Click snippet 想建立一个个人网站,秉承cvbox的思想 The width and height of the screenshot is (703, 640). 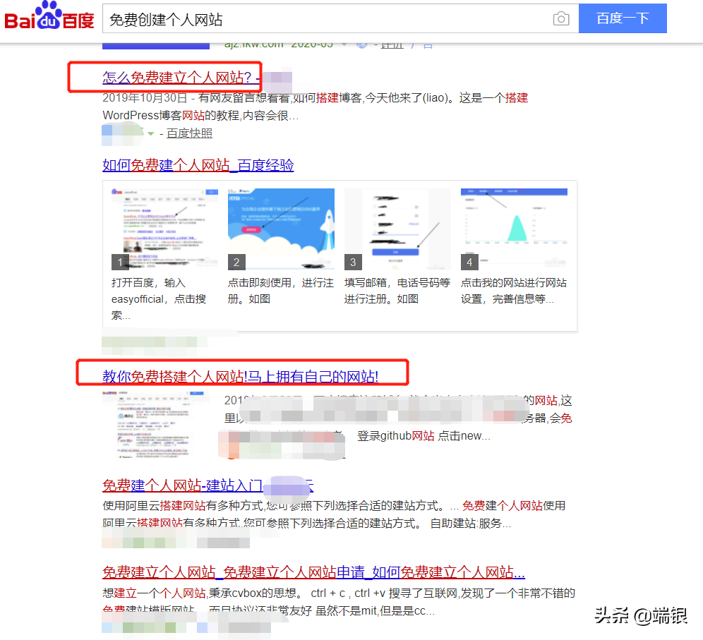[339, 602]
